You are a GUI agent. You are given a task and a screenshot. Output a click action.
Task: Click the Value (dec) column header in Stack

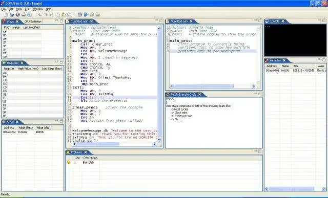tap(44, 127)
